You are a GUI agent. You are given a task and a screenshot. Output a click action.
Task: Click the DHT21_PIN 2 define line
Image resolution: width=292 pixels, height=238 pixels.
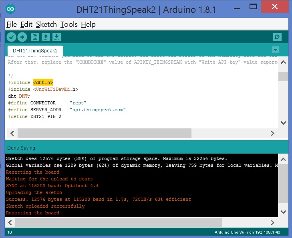(x=34, y=116)
